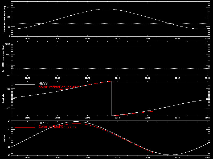Click the 100 tick label on the Longitude plot
This screenshot has height=159, width=213.
9,89
